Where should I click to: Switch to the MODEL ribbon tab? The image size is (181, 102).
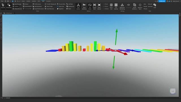28,1
